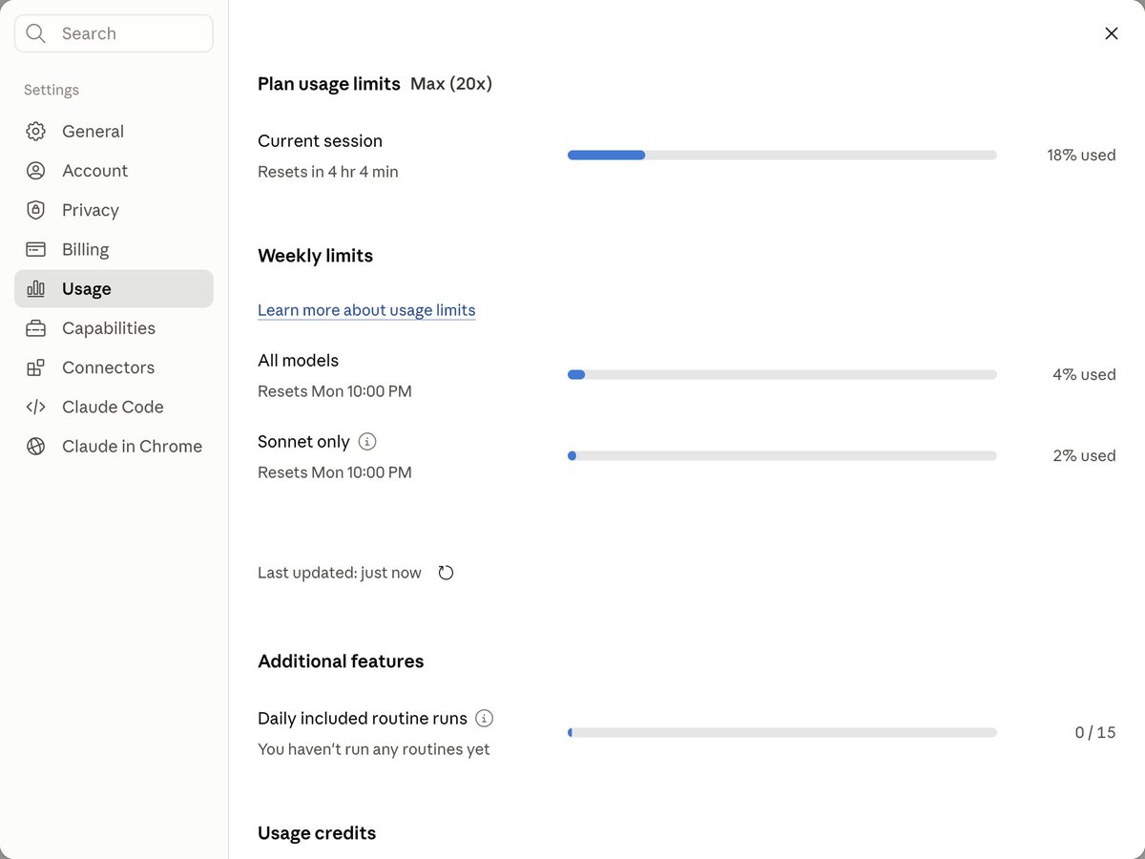The height and width of the screenshot is (859, 1145).
Task: Click the '2% used' value
Action: point(1084,456)
